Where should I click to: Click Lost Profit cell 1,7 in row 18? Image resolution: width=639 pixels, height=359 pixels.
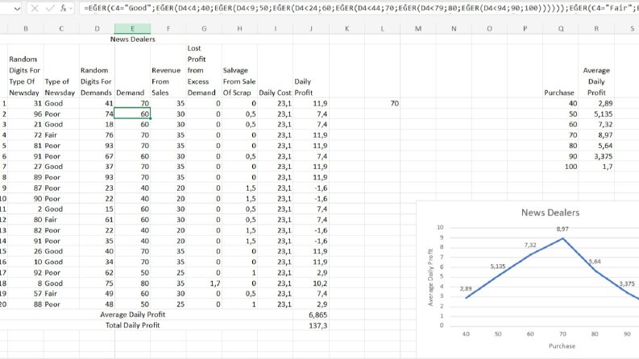204,283
